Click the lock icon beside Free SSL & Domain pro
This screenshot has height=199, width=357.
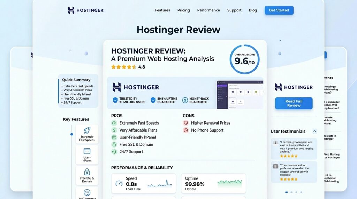pos(114,144)
